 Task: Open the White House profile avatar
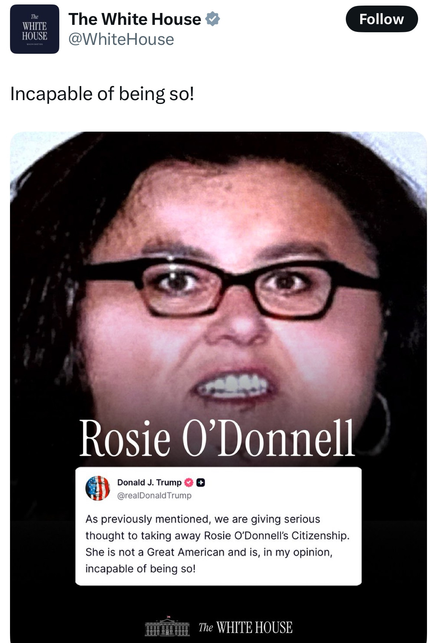click(x=34, y=29)
